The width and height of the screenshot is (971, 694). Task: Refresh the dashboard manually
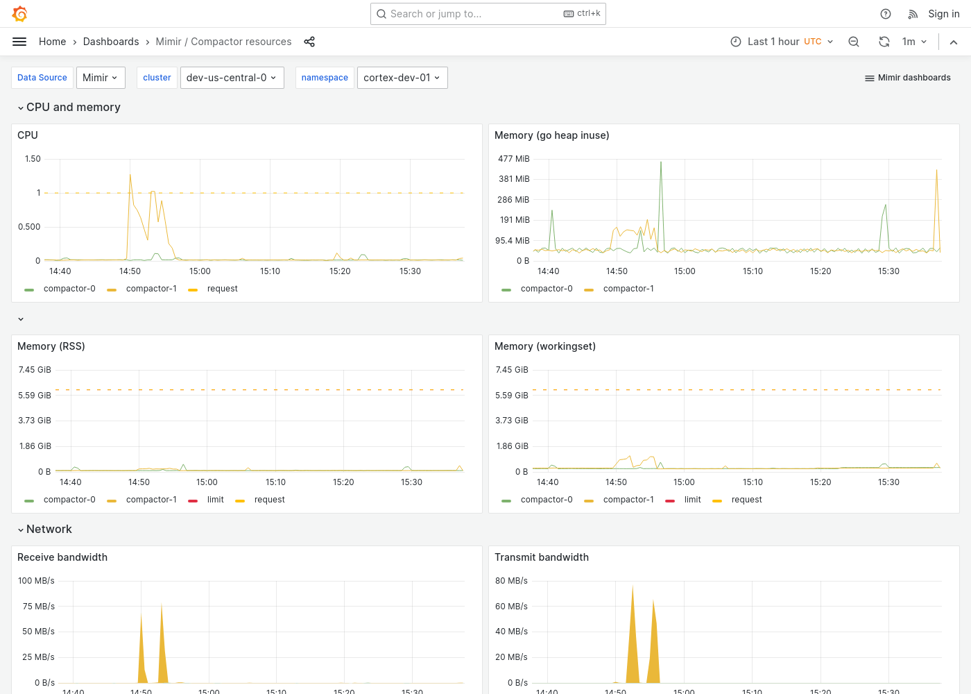pyautogui.click(x=884, y=42)
